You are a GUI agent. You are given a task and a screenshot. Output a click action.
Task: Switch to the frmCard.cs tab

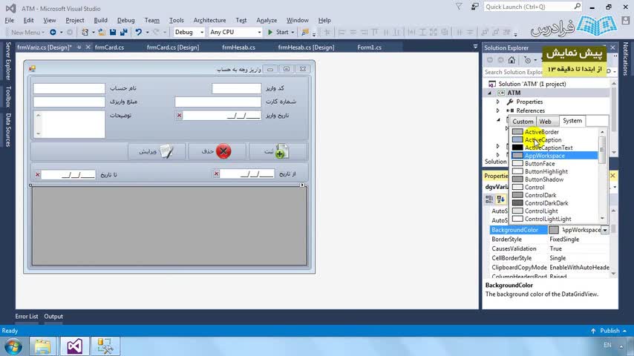tap(109, 47)
